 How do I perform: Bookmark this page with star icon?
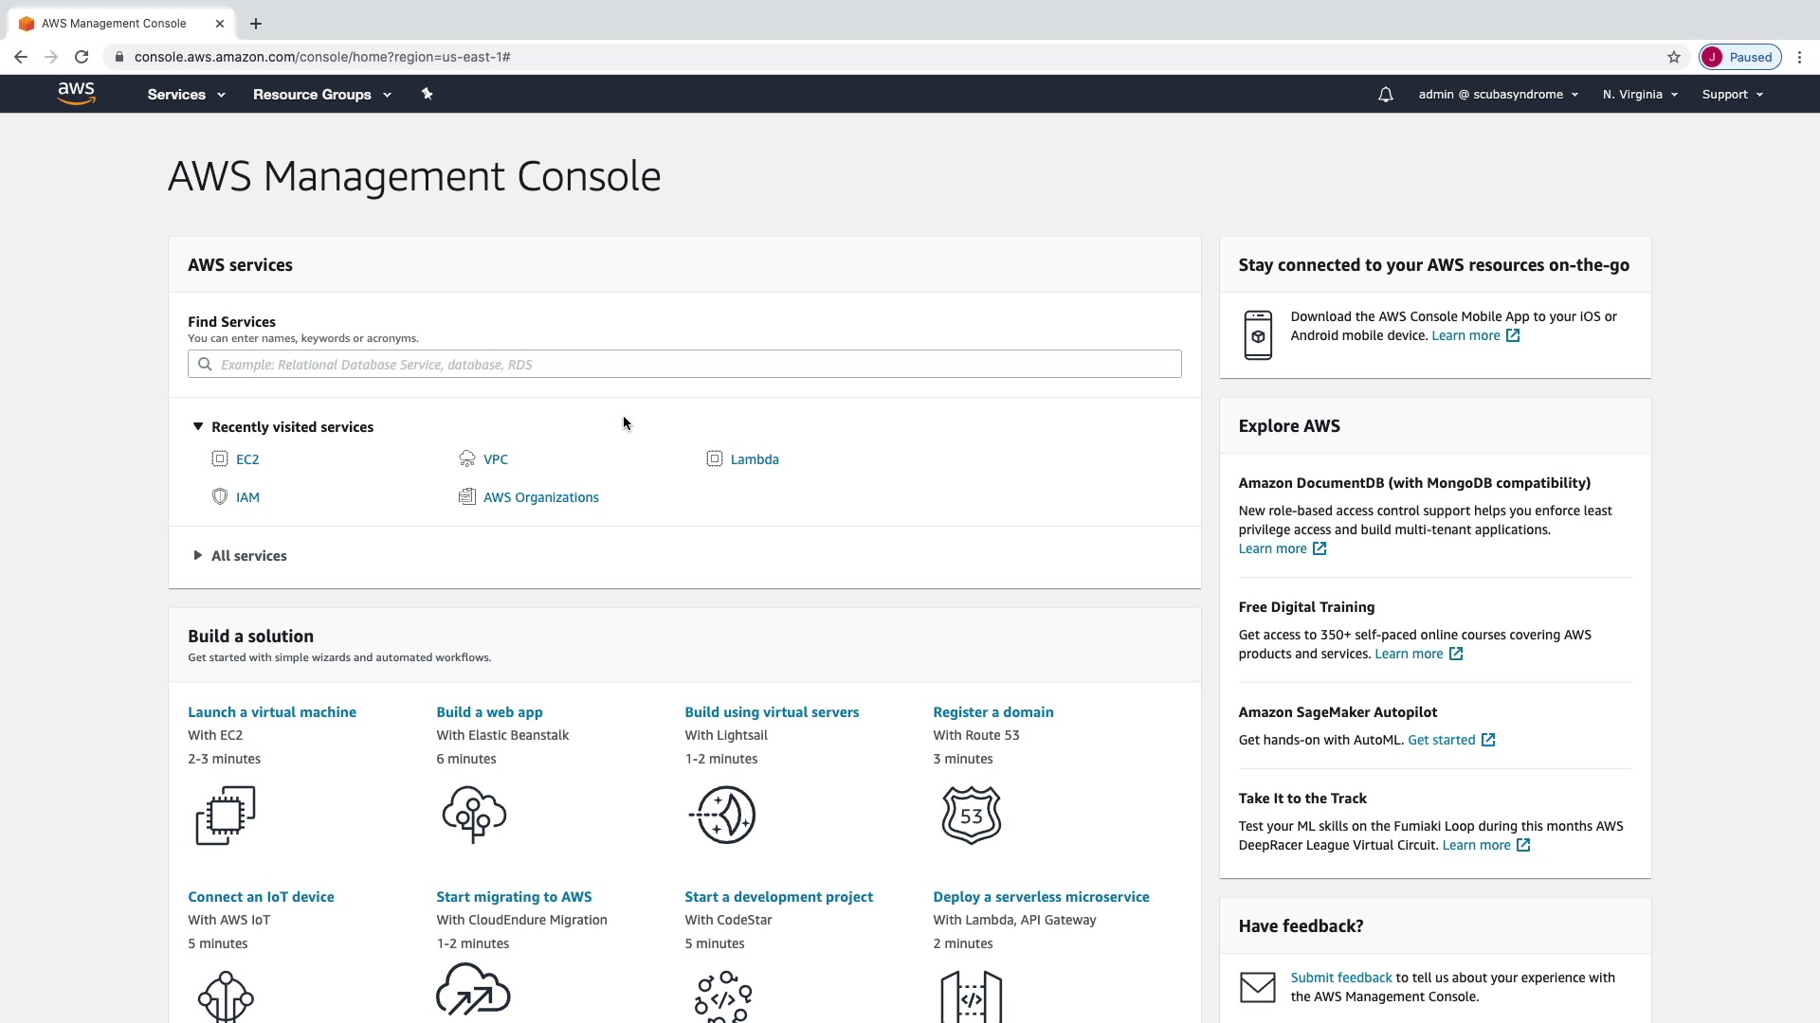pos(1673,57)
